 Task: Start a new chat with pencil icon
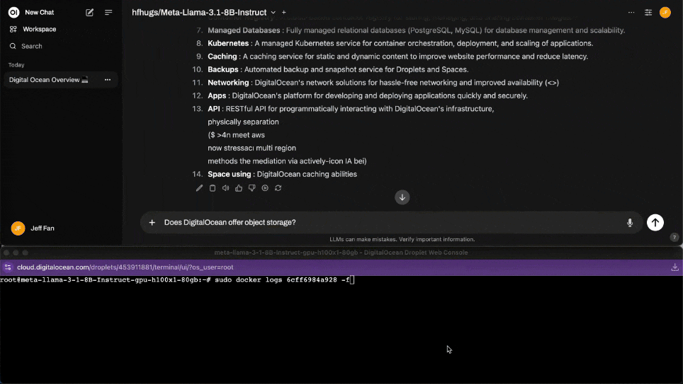click(89, 13)
